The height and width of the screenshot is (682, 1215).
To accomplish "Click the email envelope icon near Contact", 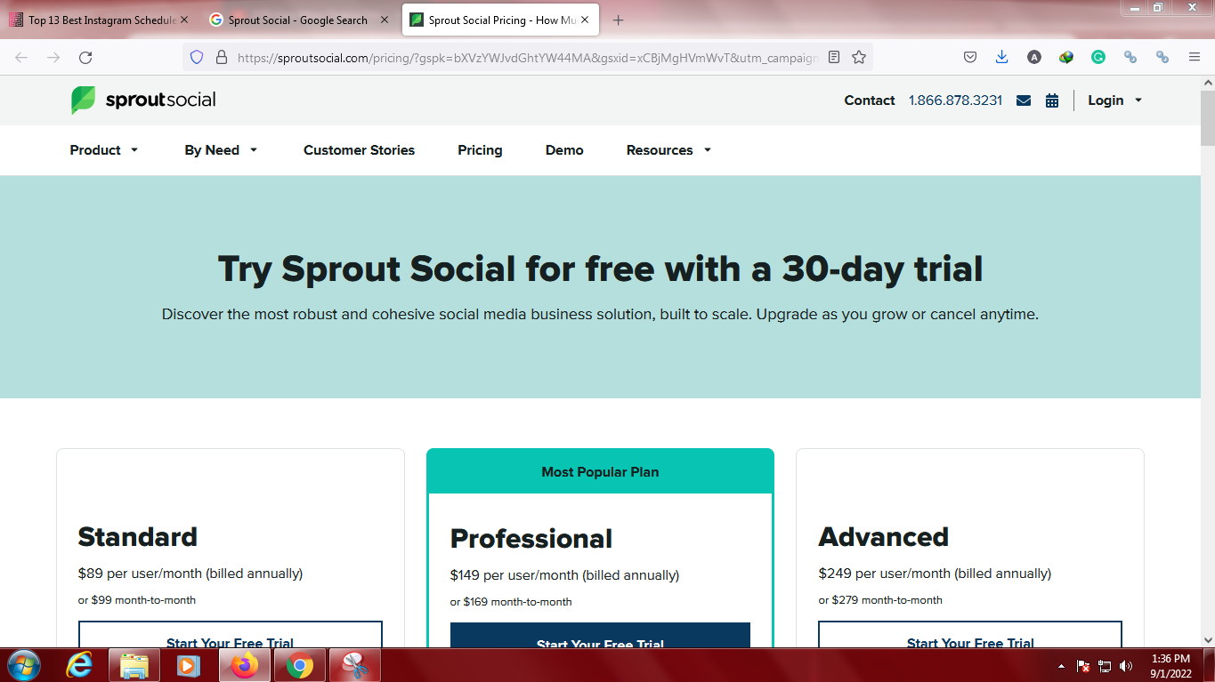I will click(x=1024, y=100).
